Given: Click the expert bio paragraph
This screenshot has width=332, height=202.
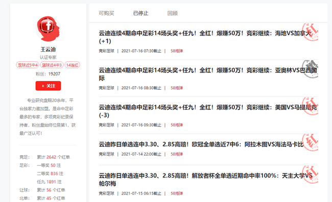Looking at the screenshot, I should click(48, 117).
